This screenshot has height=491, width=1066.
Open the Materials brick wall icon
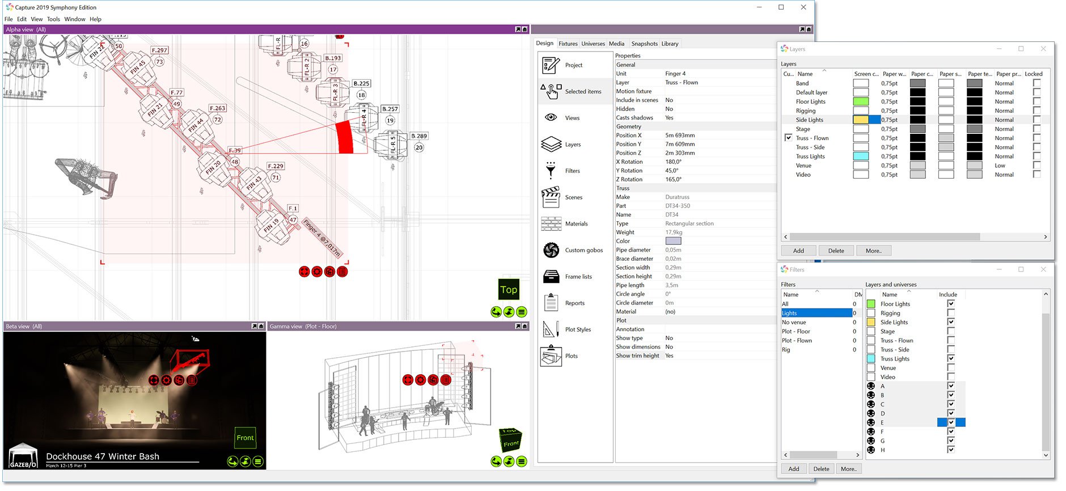pyautogui.click(x=551, y=224)
